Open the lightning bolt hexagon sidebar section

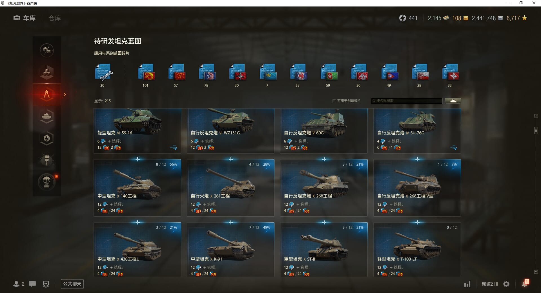[47, 138]
